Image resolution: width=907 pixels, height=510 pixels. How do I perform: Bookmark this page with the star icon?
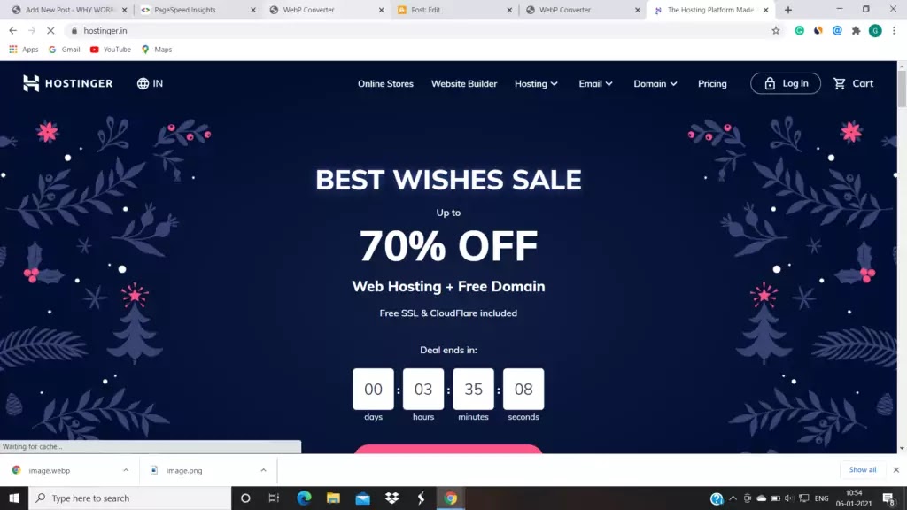click(776, 31)
